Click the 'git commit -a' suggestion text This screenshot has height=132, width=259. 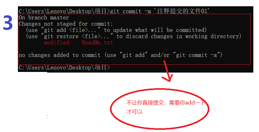pos(198,55)
